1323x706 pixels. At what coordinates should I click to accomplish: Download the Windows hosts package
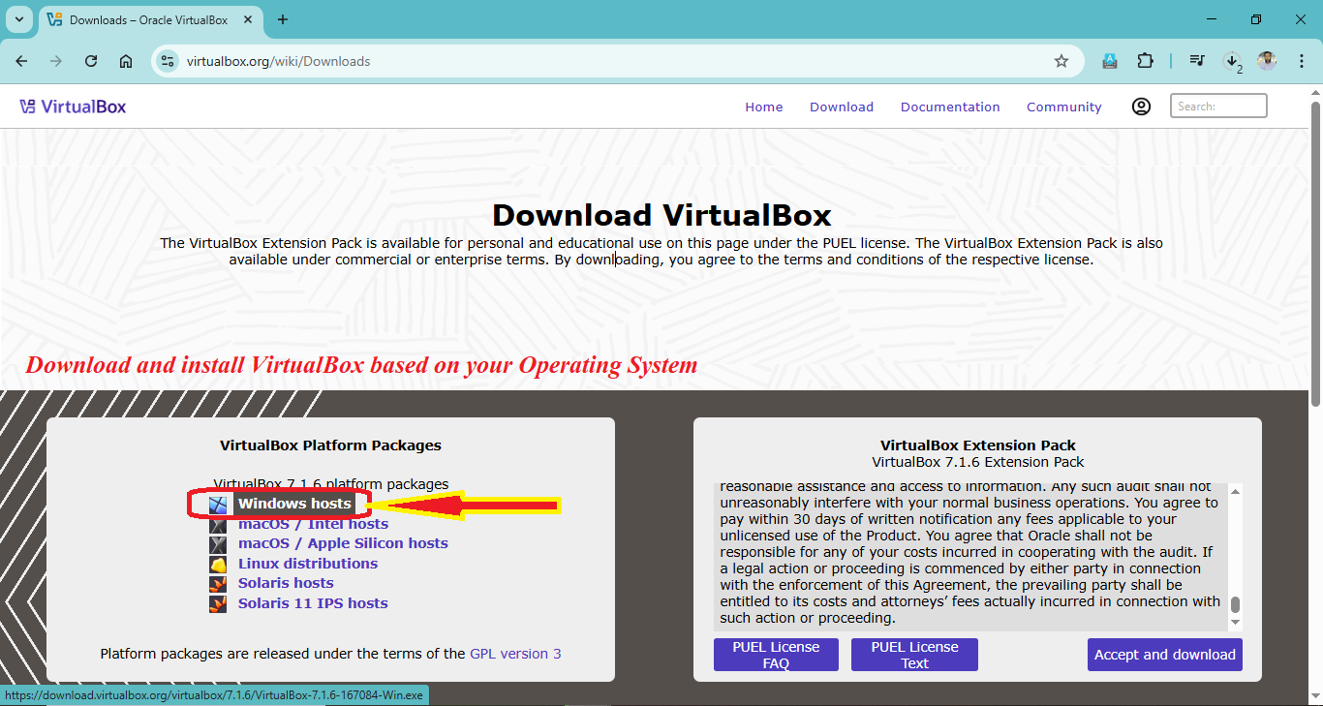[x=294, y=504]
